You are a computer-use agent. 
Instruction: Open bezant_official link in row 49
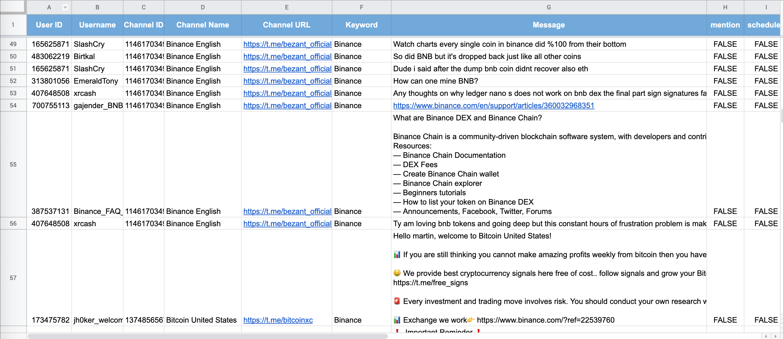pos(287,44)
